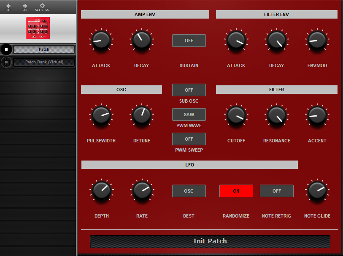Viewport: 343px width, 256px height.
Task: Open the LFO DEST selector showing OSC
Action: (x=189, y=191)
